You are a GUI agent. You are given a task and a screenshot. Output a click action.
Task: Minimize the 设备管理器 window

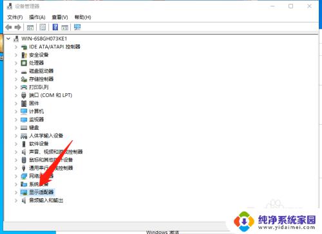272,6
